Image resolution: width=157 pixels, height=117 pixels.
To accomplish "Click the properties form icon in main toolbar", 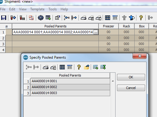I will tap(58, 18).
